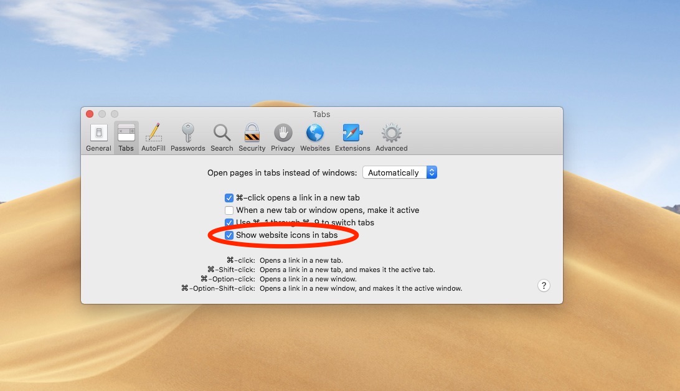Click 'Opens a link in a new tab.' text
Screen dimensions: 680x391
[x=301, y=260]
